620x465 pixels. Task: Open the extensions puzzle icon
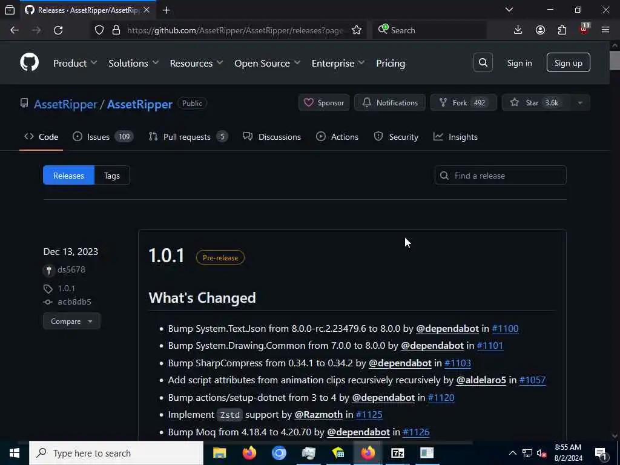(562, 30)
